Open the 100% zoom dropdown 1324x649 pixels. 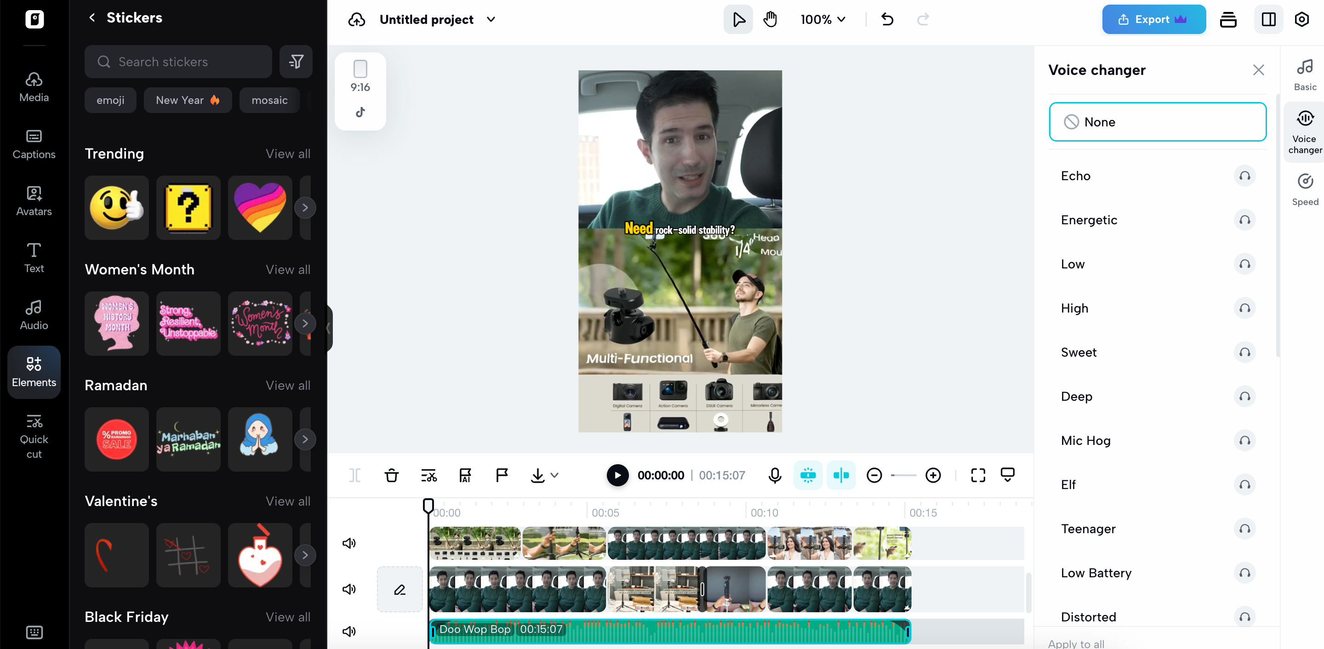823,19
